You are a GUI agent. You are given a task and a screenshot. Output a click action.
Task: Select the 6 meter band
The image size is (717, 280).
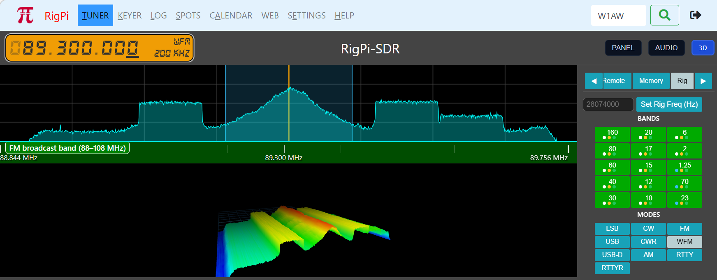click(x=685, y=134)
